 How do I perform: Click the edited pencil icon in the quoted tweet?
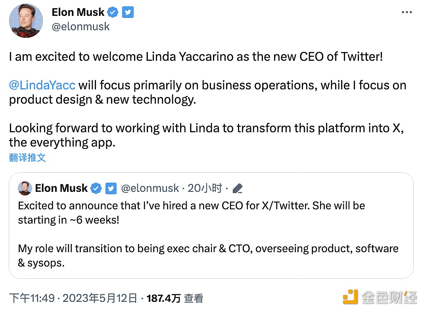pos(237,188)
